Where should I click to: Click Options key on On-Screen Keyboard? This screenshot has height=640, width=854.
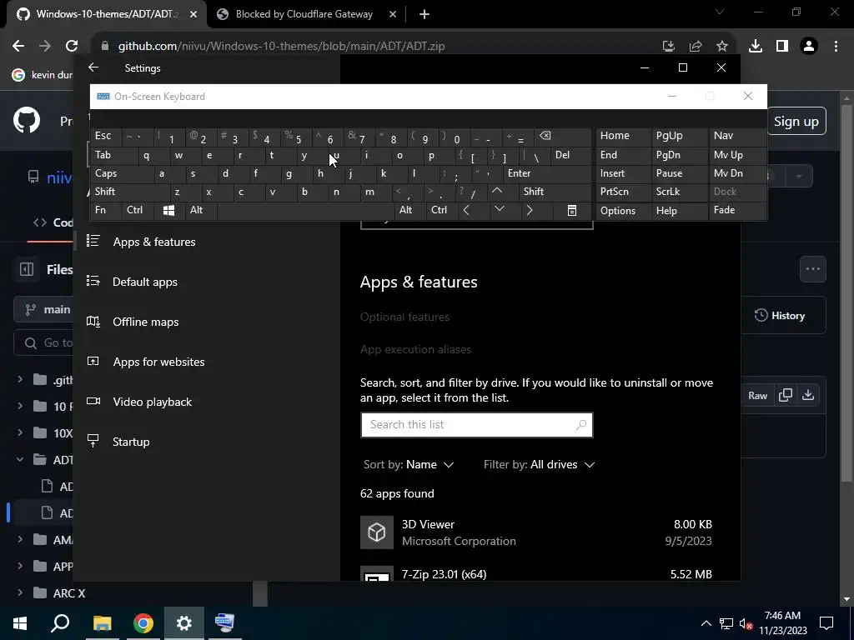click(622, 211)
